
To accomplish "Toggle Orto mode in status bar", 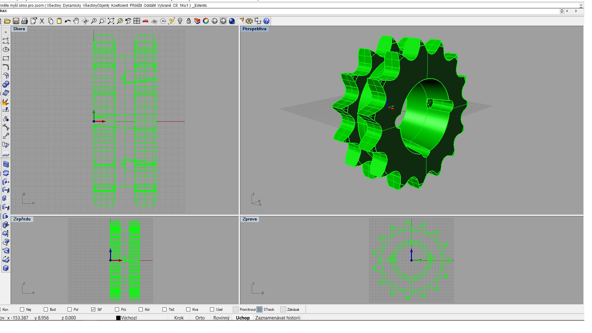I will [x=200, y=318].
